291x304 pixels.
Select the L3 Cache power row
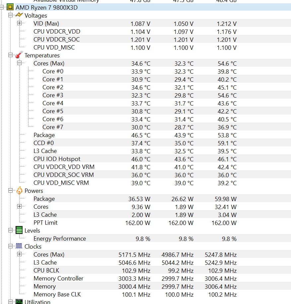click(162, 215)
